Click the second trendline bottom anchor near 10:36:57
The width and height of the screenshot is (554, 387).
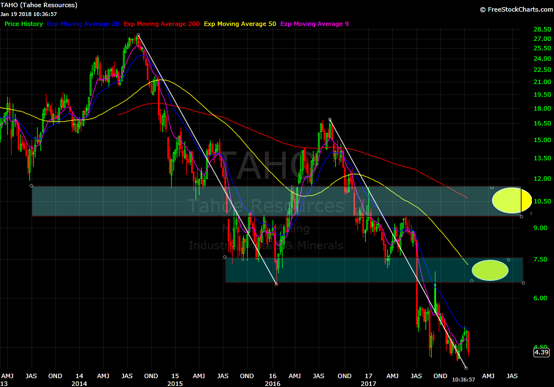click(x=466, y=368)
